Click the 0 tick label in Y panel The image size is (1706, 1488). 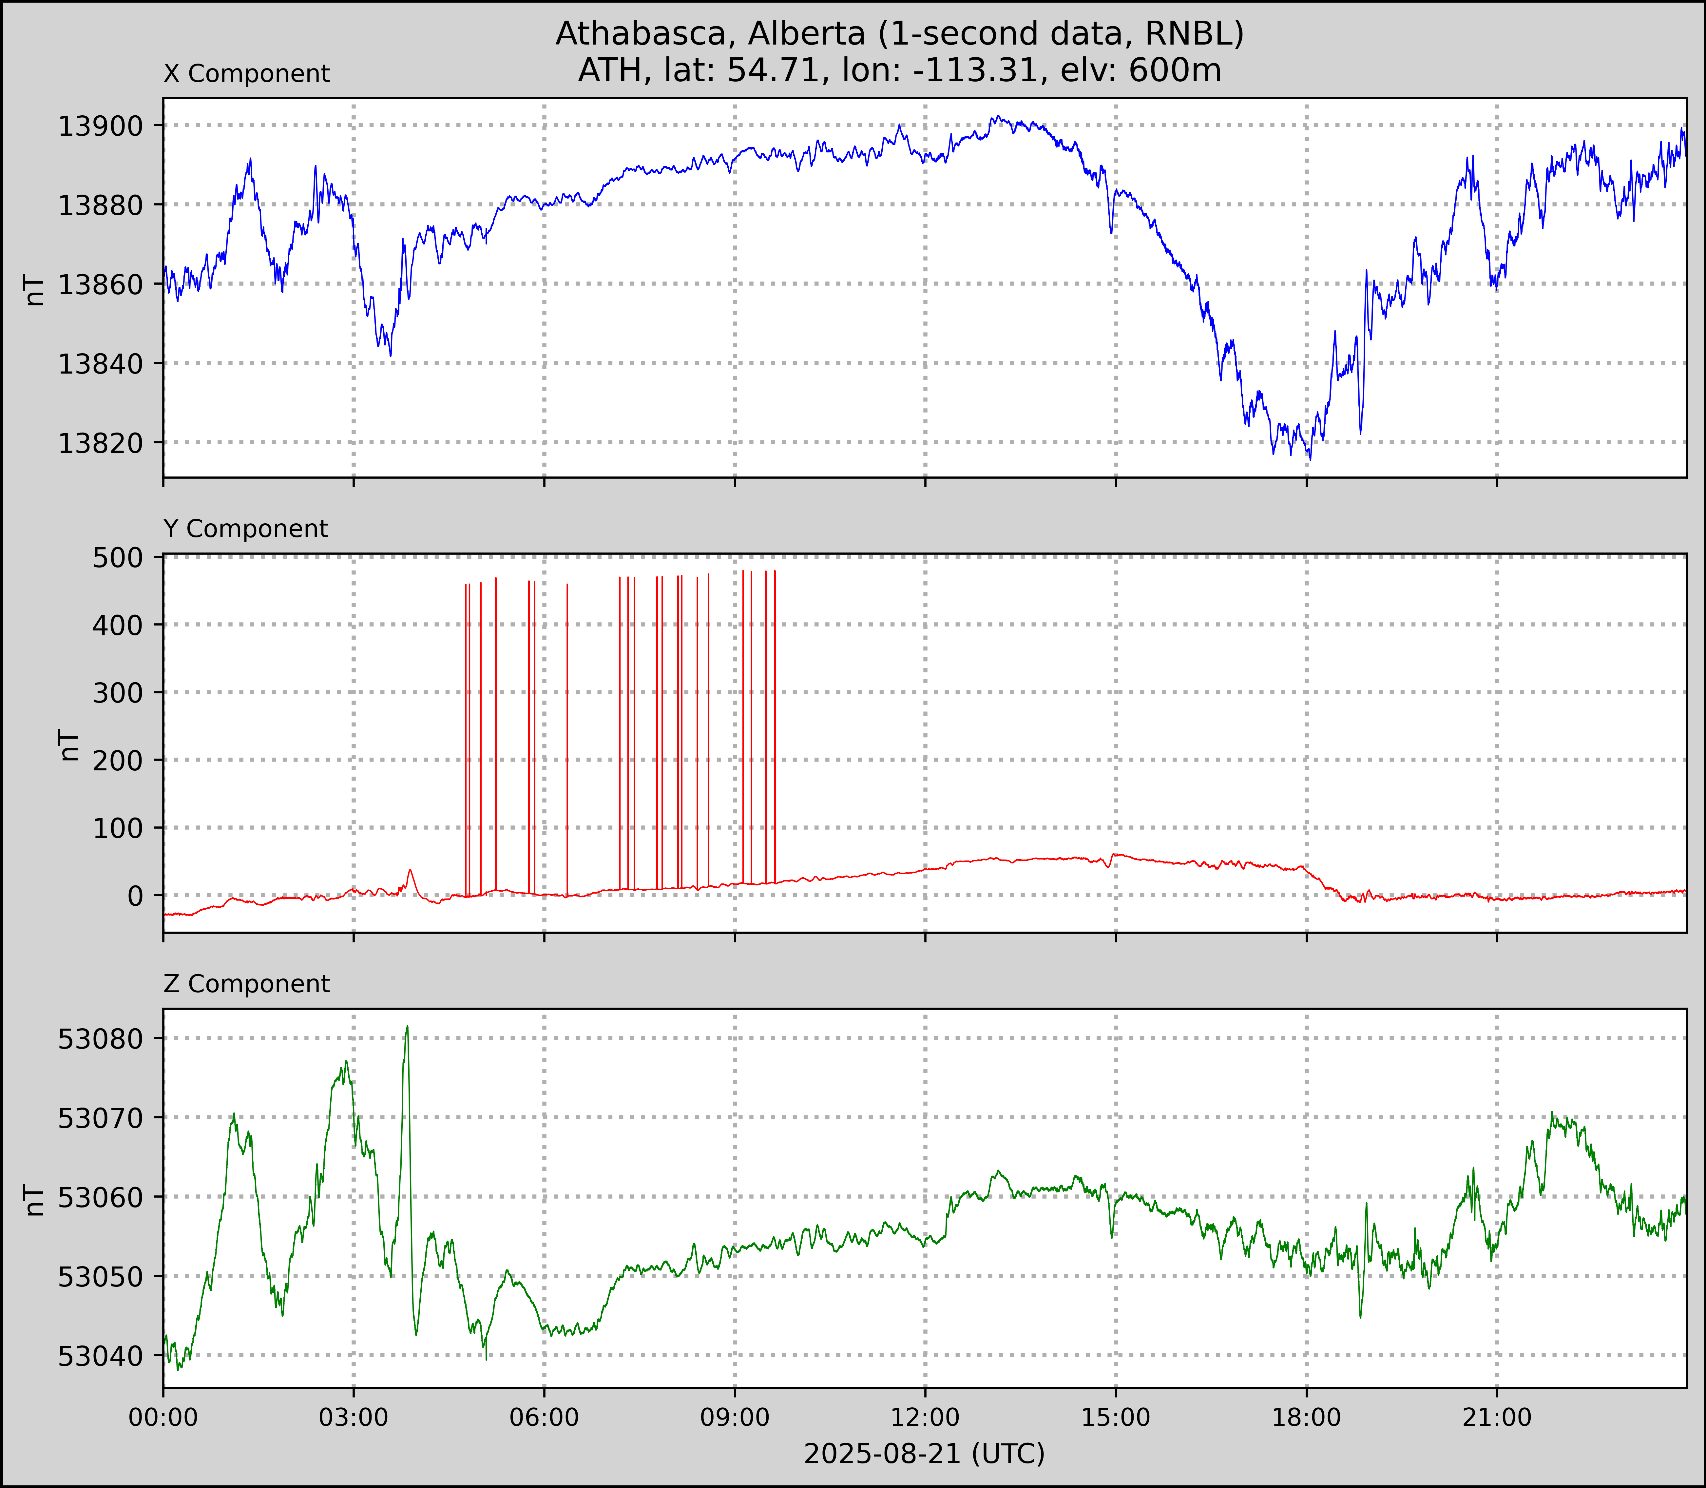(135, 896)
